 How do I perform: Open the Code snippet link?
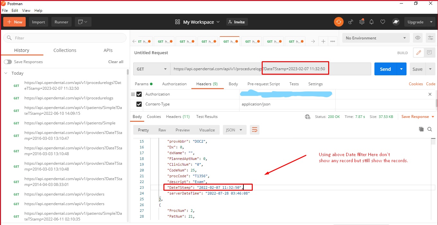(431, 84)
